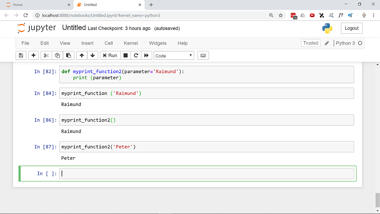The width and height of the screenshot is (380, 214).
Task: Click the Google Drive extension icon
Action: (303, 15)
